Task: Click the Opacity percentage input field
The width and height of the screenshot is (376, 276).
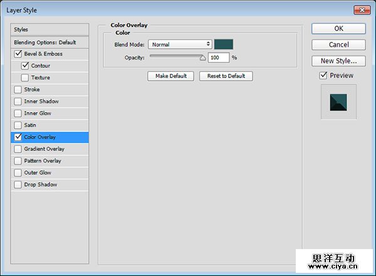Action: 219,58
